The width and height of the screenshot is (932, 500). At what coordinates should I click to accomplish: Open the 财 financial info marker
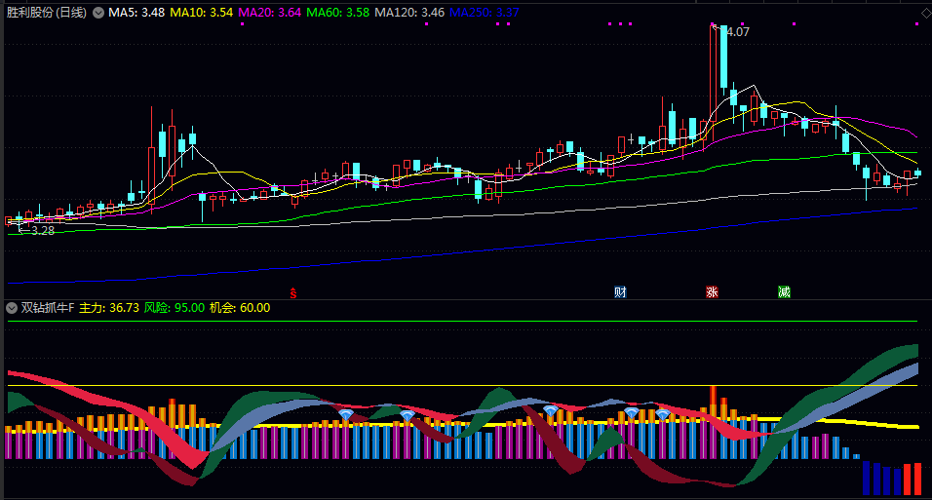[620, 292]
